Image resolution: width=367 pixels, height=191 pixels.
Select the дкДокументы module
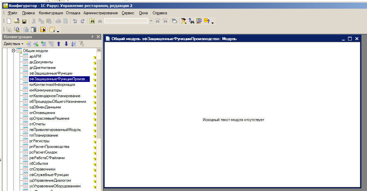click(x=41, y=62)
